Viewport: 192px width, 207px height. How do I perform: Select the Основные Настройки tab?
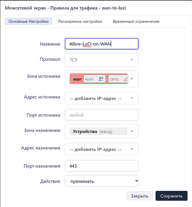(29, 22)
